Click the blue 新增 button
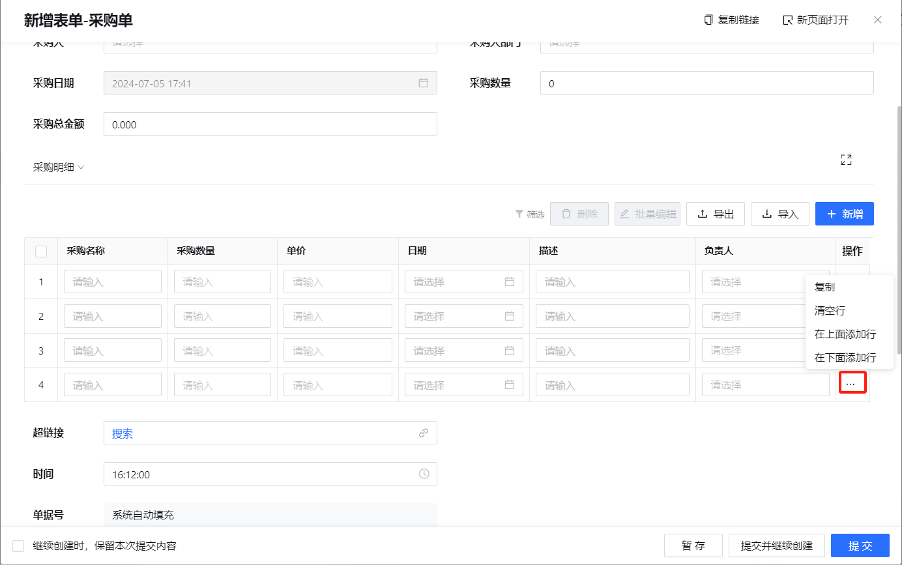The image size is (902, 565). point(845,214)
